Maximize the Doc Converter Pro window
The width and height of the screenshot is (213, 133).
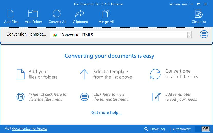click(199, 4)
